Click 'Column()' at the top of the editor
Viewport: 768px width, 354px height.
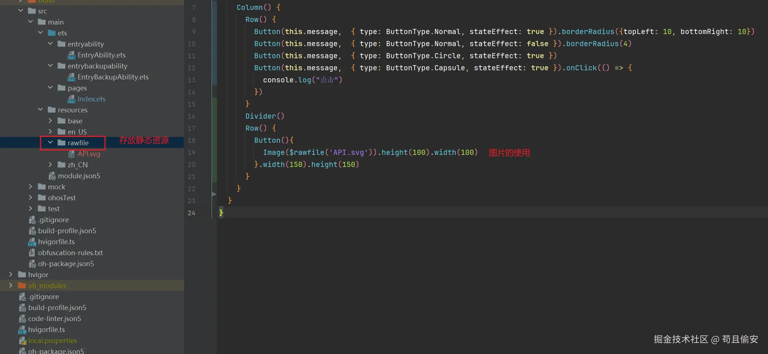254,7
